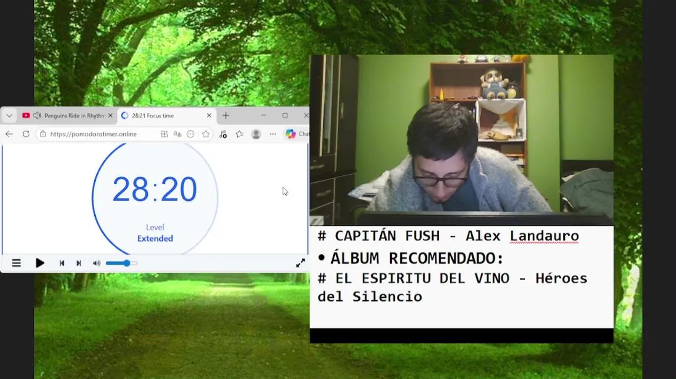Viewport: 676px width, 379px height.
Task: Open a new browser tab
Action: (226, 115)
